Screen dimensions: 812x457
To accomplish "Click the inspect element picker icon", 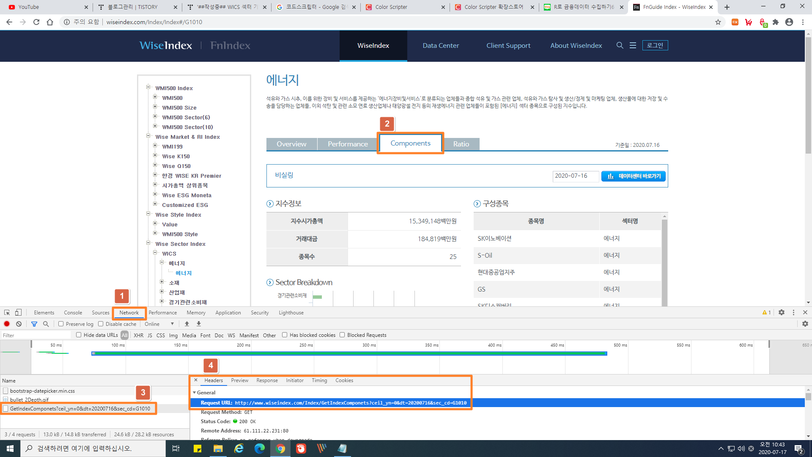I will pos(7,312).
